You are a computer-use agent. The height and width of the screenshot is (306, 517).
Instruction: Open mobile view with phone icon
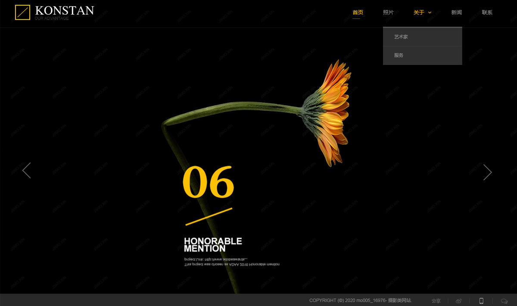click(x=481, y=301)
